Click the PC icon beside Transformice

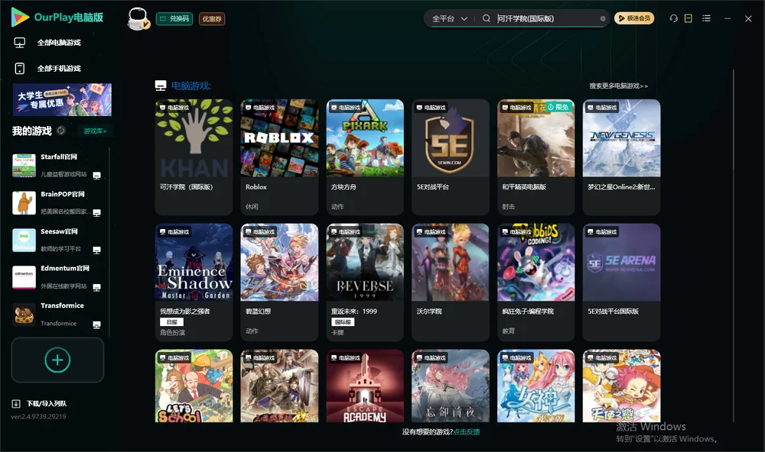(96, 325)
